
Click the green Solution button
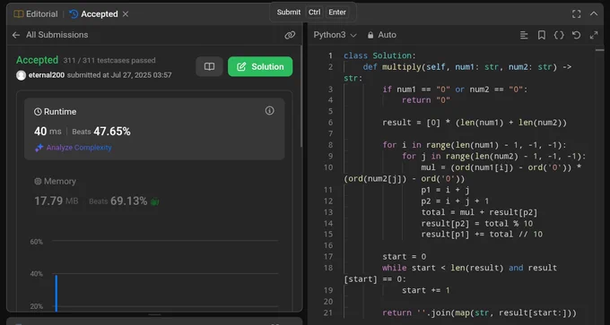[x=260, y=66]
